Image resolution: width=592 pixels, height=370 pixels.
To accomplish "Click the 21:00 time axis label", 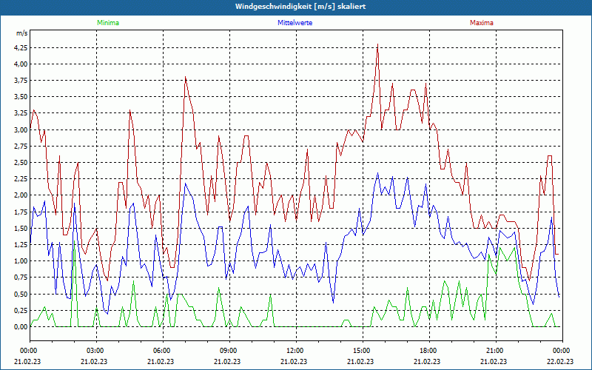I will tap(495, 351).
